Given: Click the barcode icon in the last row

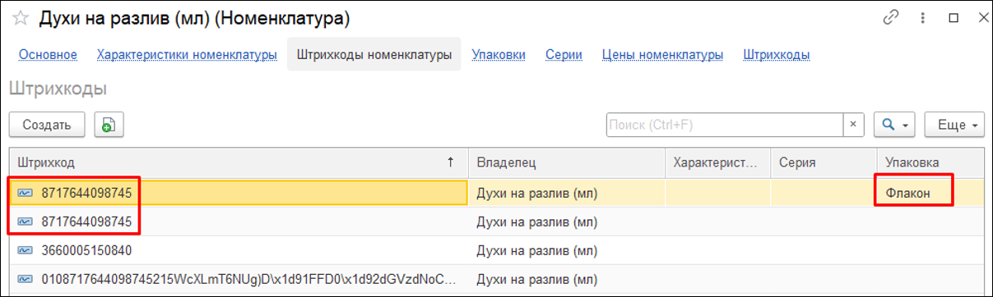Looking at the screenshot, I should [x=25, y=278].
